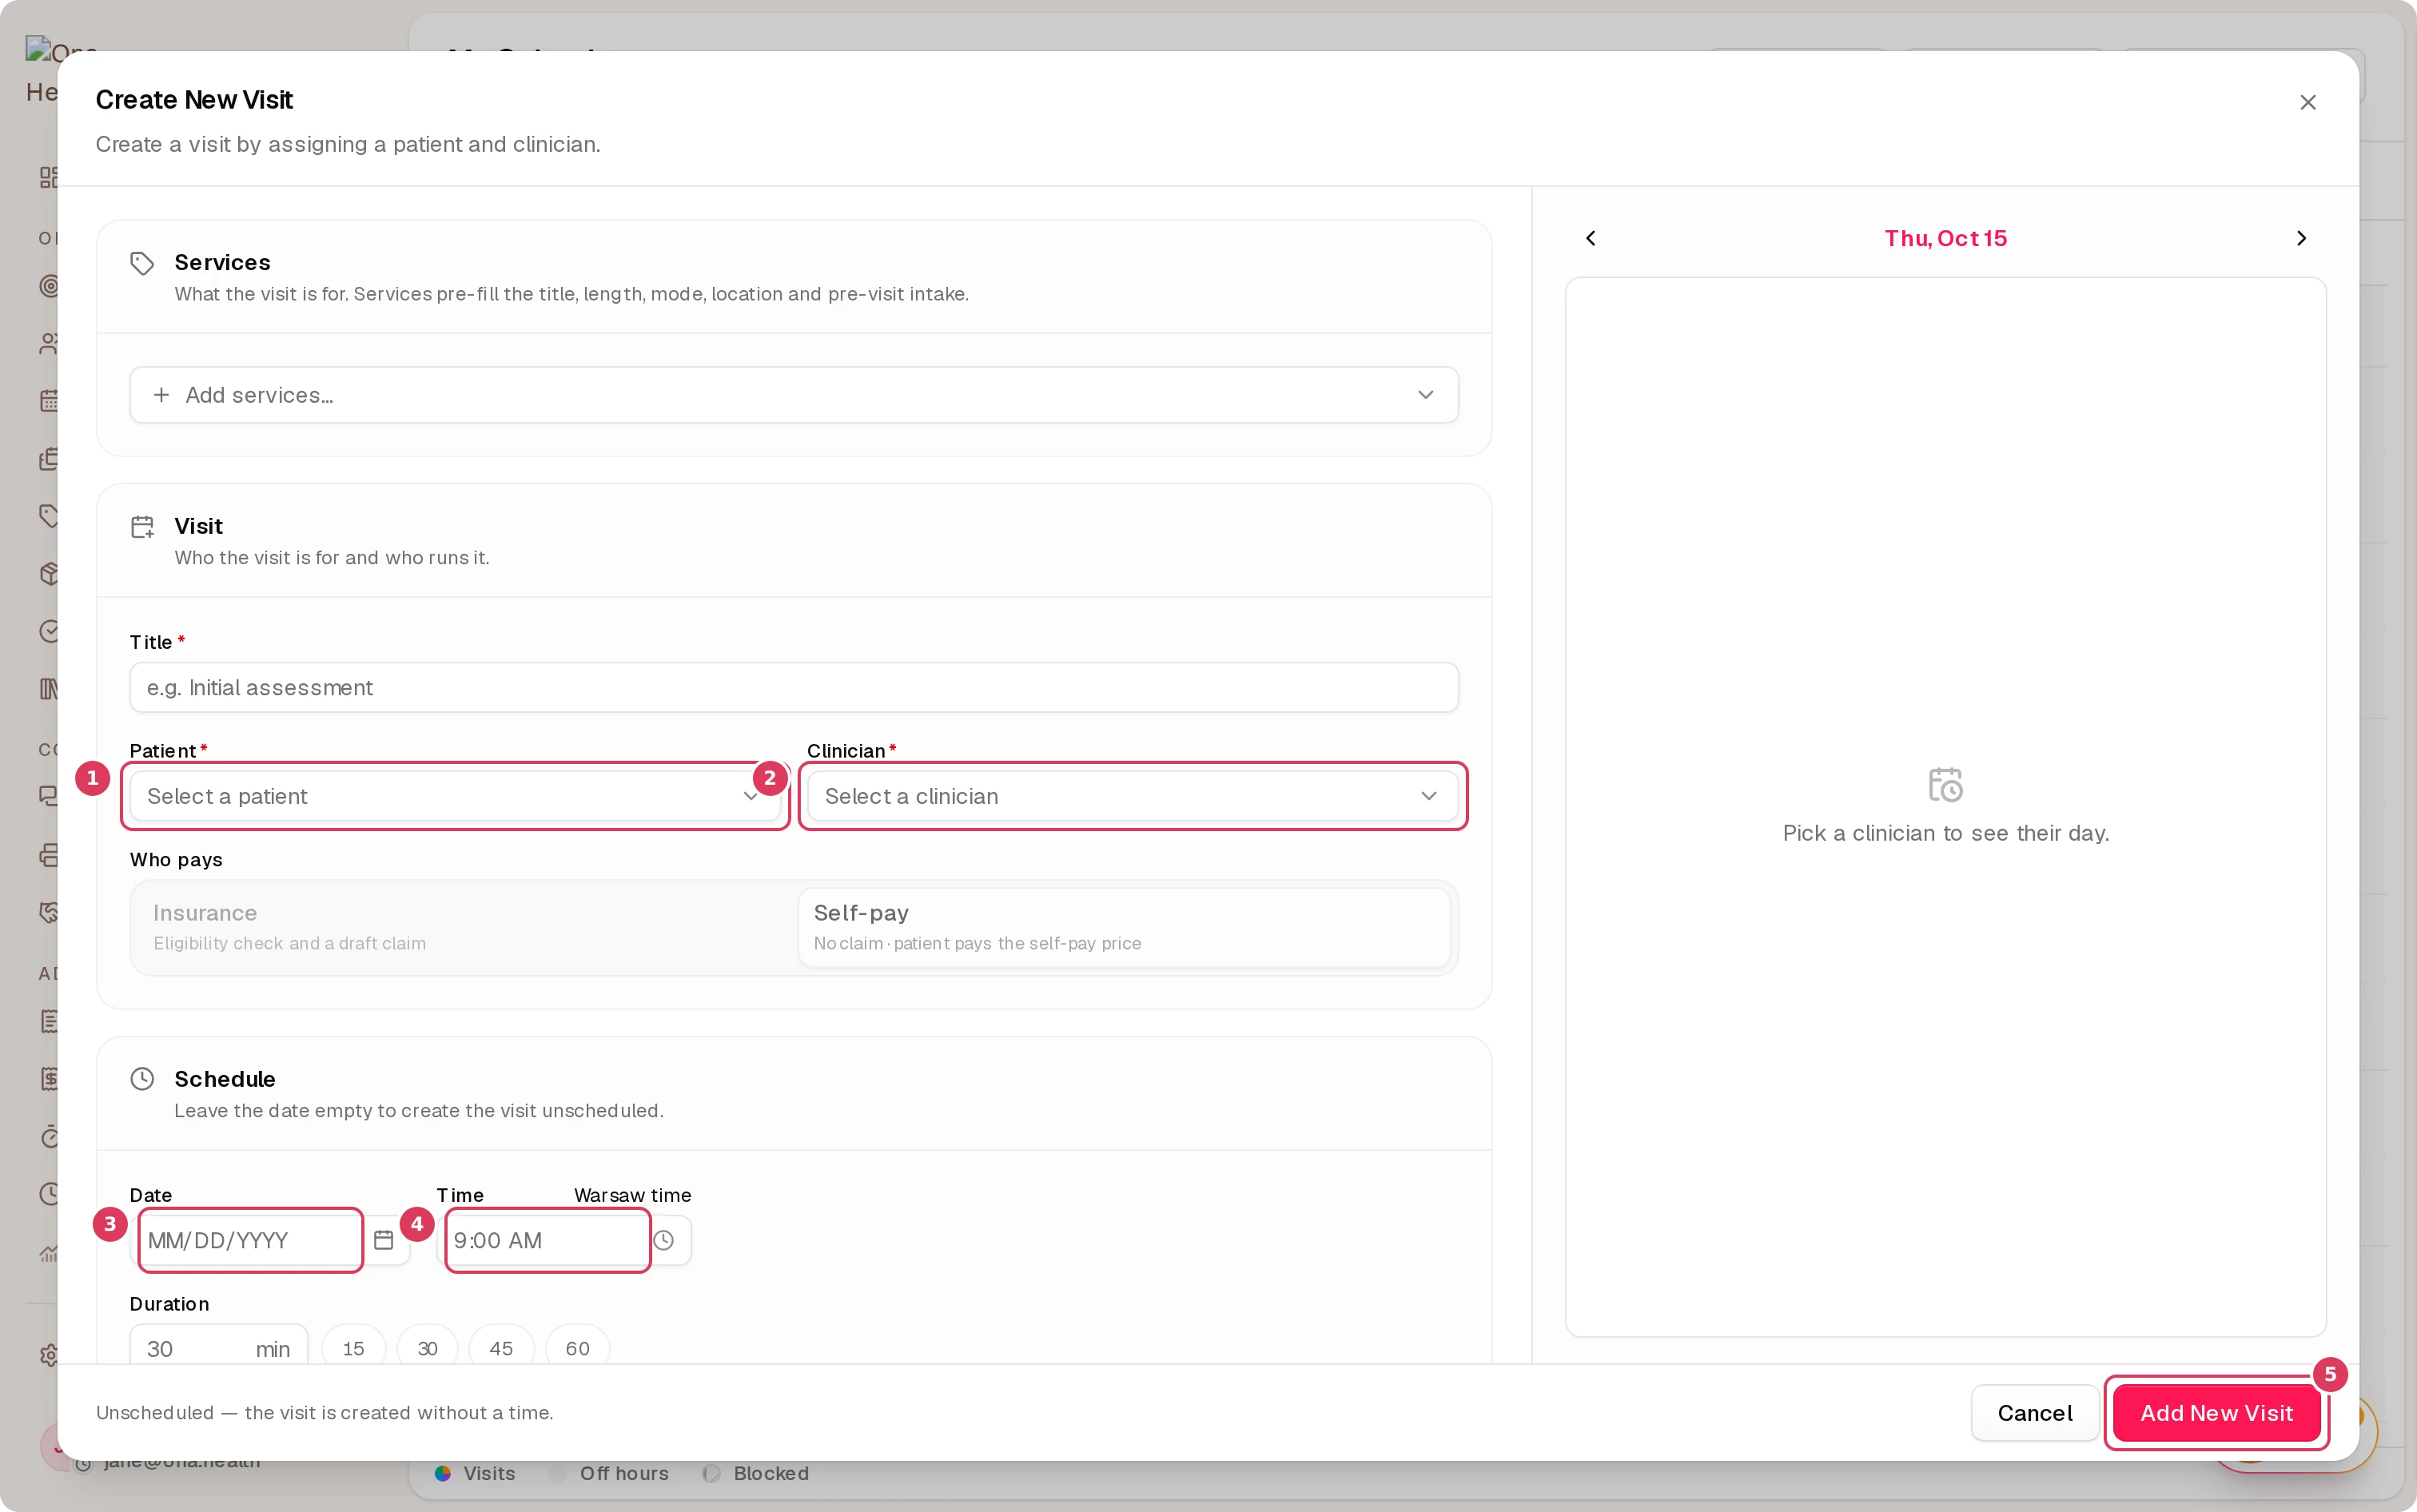Click the Visit calendar-plus icon
The image size is (2417, 1512).
[142, 527]
